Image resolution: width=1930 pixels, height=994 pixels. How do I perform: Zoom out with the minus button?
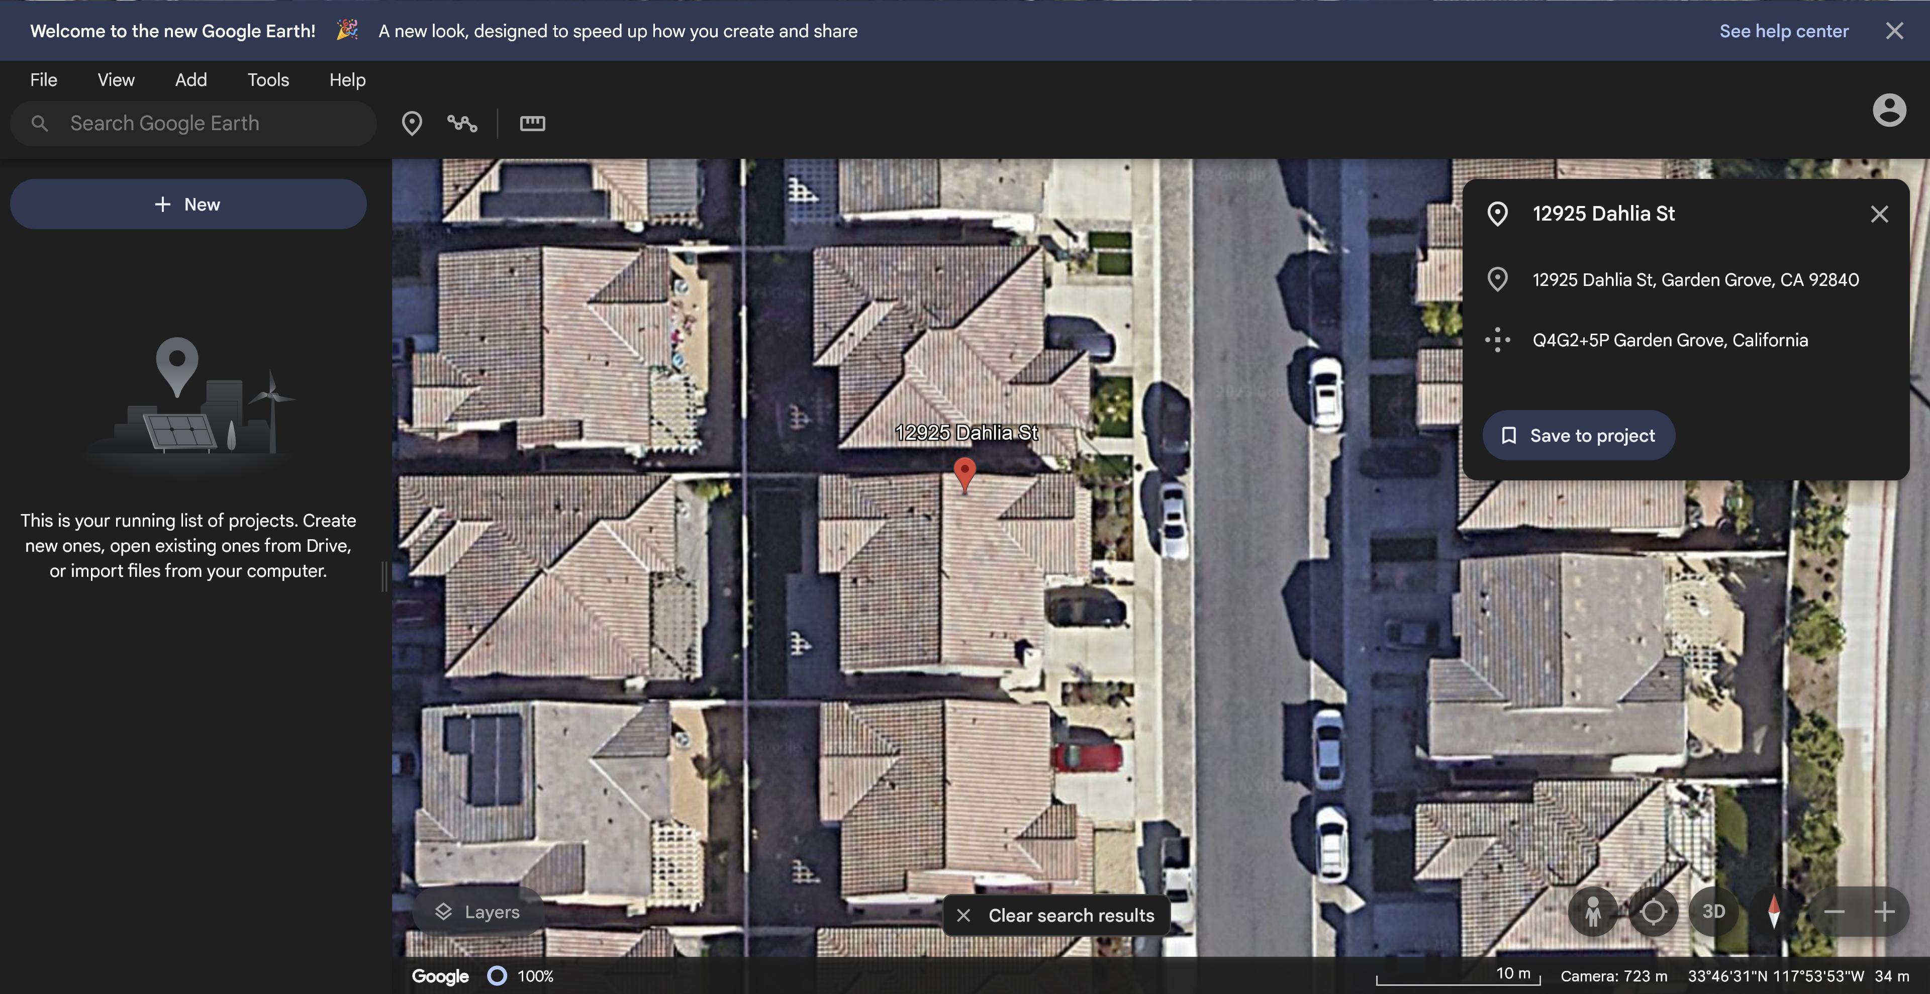coord(1834,912)
